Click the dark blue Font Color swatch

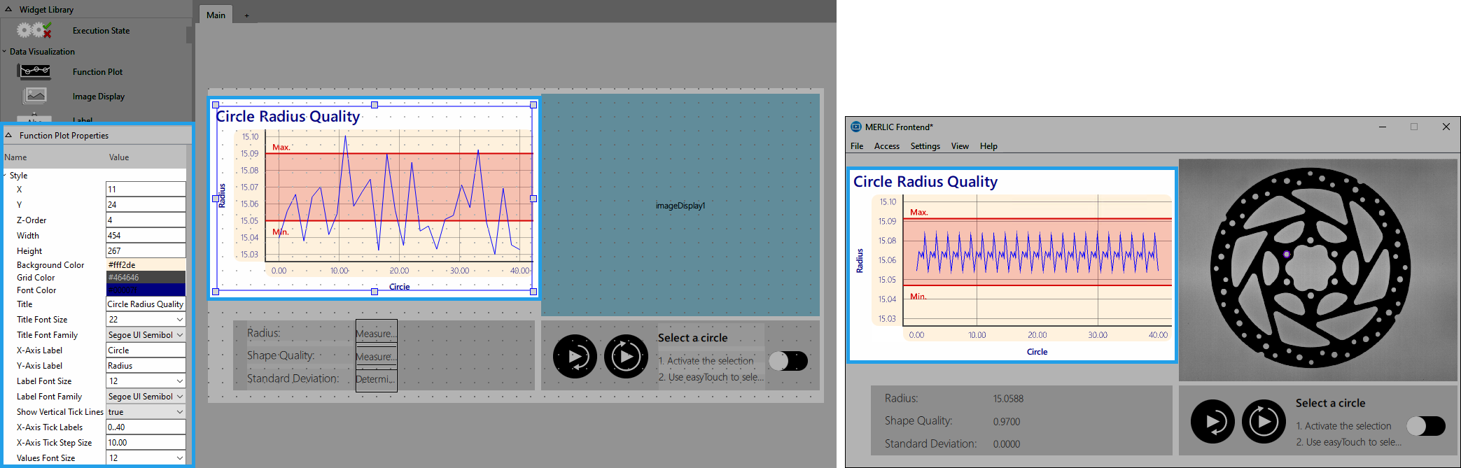[146, 290]
